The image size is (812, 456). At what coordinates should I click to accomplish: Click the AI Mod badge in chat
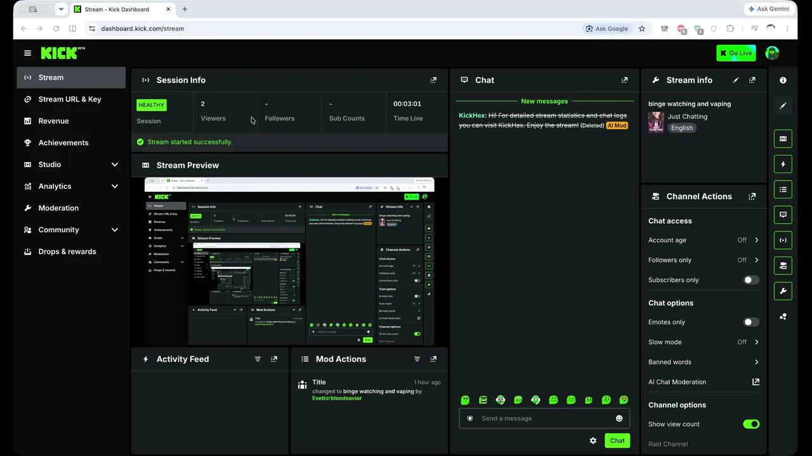point(617,125)
